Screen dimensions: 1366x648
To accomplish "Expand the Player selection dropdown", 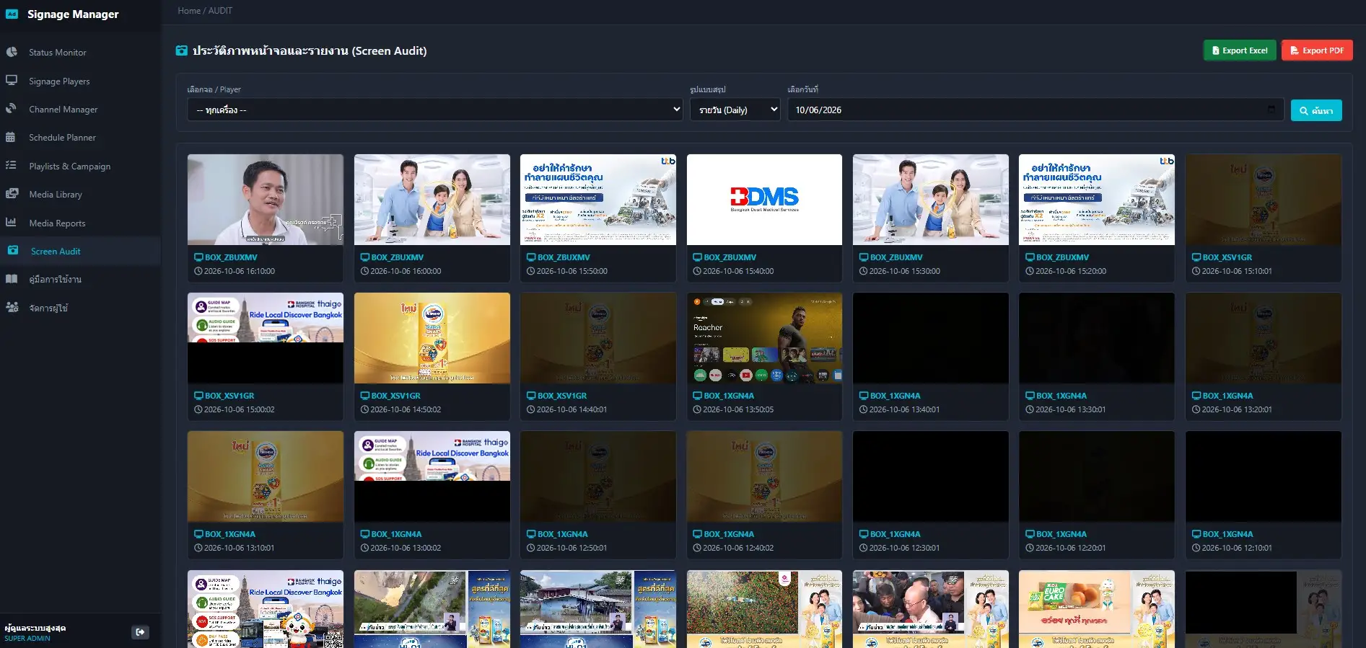I will point(434,110).
